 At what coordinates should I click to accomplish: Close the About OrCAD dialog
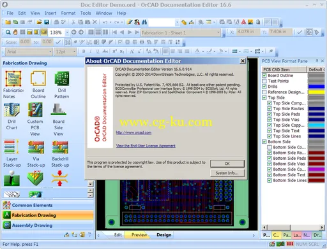pos(243,61)
